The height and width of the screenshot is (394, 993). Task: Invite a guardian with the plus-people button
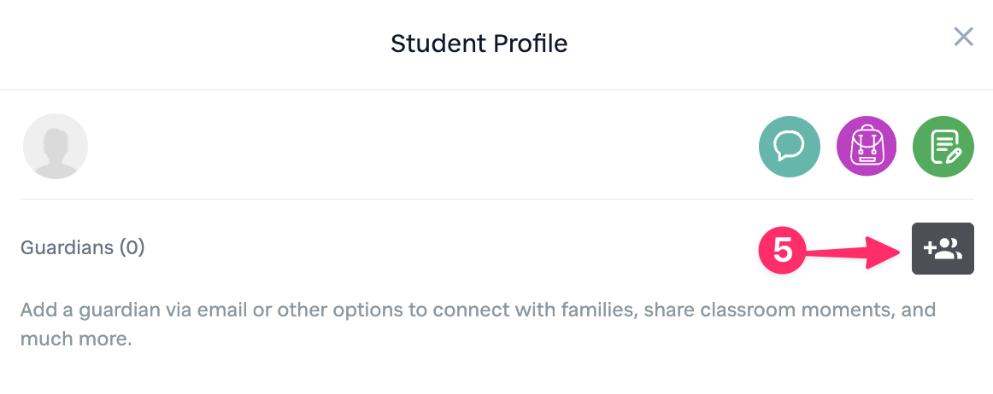tap(943, 248)
